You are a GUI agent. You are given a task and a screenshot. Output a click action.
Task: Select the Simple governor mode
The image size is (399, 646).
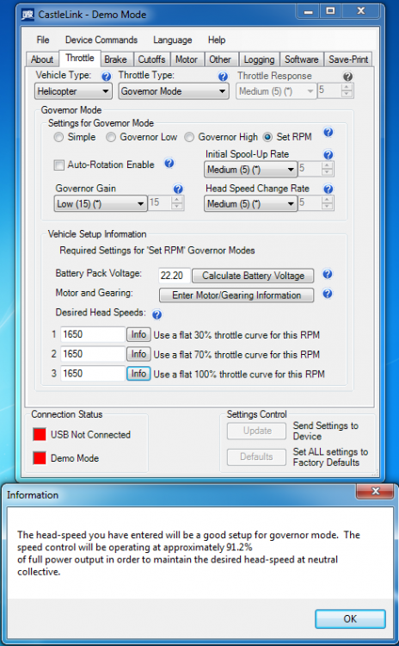(58, 137)
